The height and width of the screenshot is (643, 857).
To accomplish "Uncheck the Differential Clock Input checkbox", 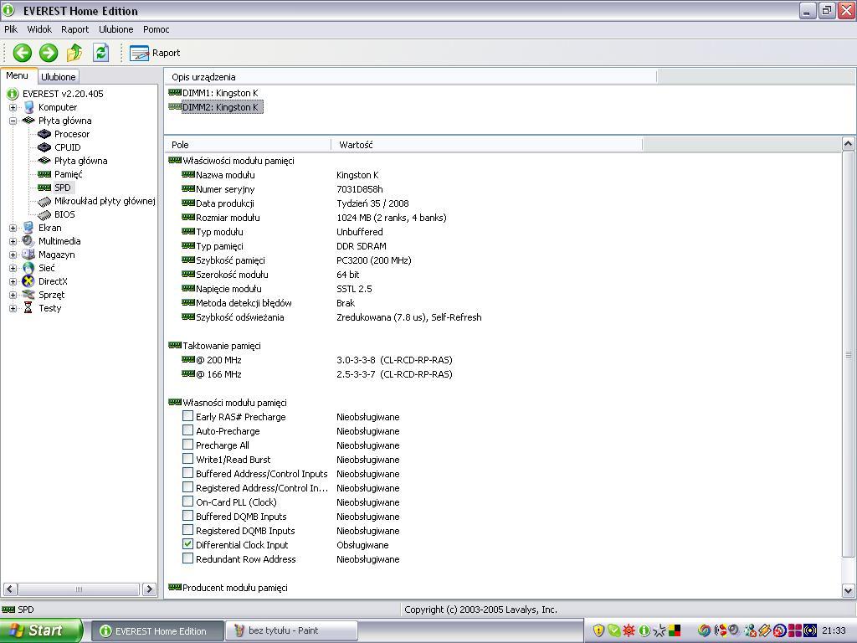I will tap(187, 544).
